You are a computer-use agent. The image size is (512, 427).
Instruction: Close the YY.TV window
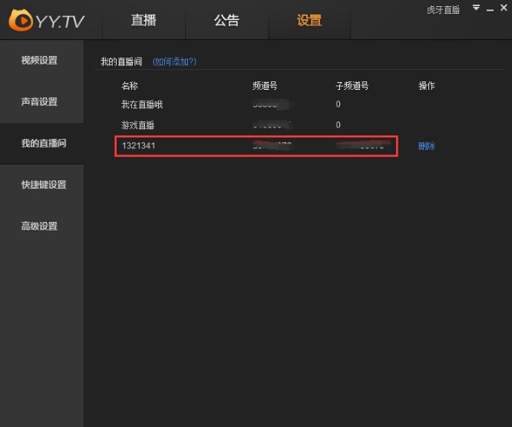pos(504,8)
